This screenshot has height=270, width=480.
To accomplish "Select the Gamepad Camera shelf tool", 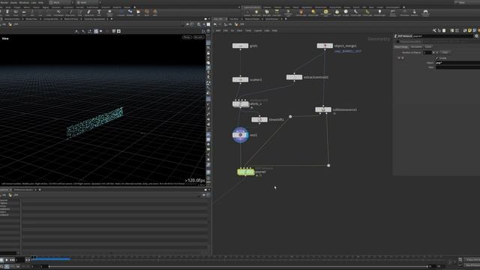I will click(425, 13).
